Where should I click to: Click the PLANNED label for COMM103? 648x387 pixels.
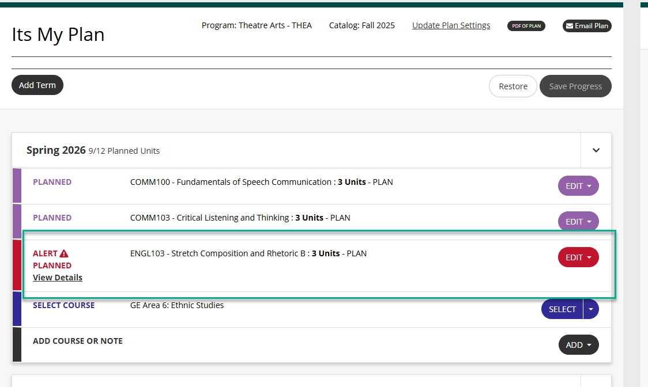click(x=52, y=217)
